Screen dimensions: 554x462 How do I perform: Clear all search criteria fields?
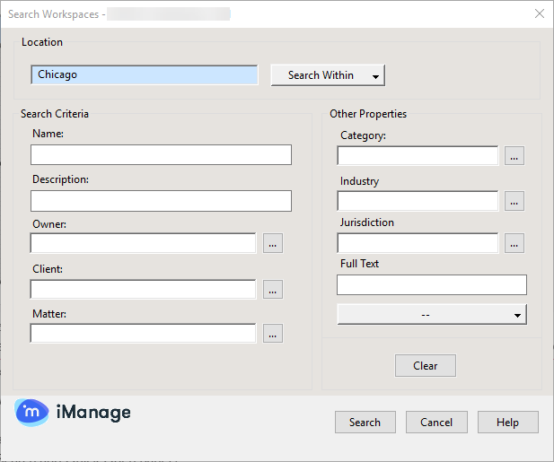[x=425, y=366]
